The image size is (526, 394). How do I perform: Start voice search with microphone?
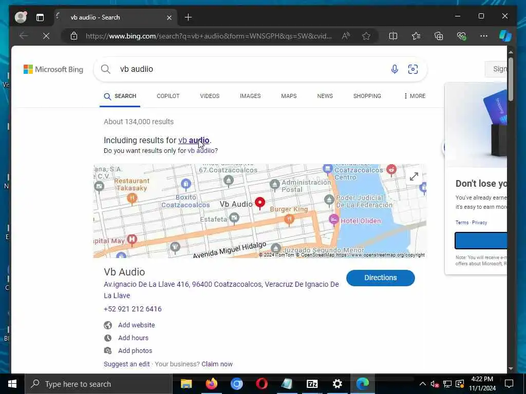click(x=394, y=69)
